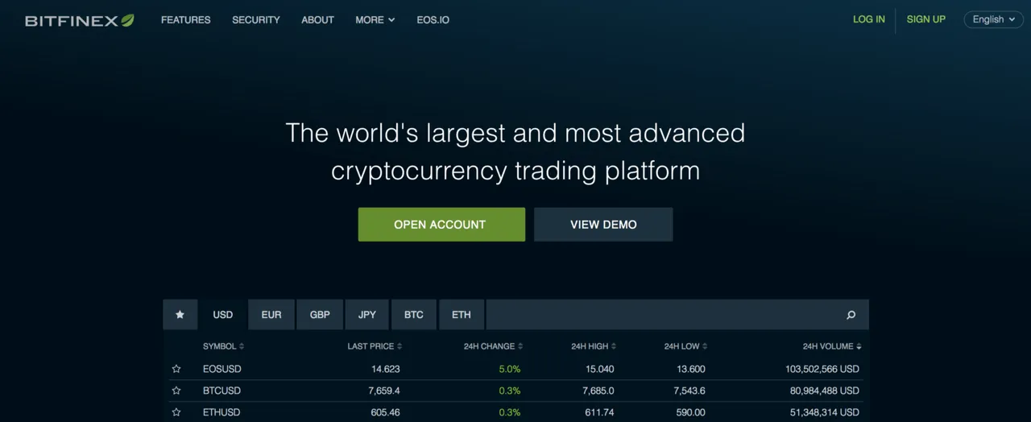Show favorites with the star tab
Viewport: 1031px width, 422px height.
click(x=180, y=315)
